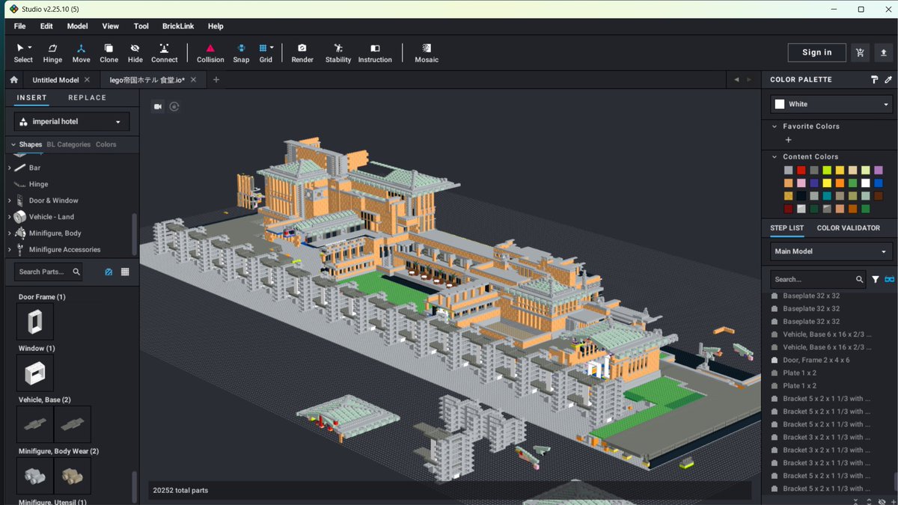Select the Door Frame part thumbnail
Viewport: 898px width, 505px height.
[35, 322]
